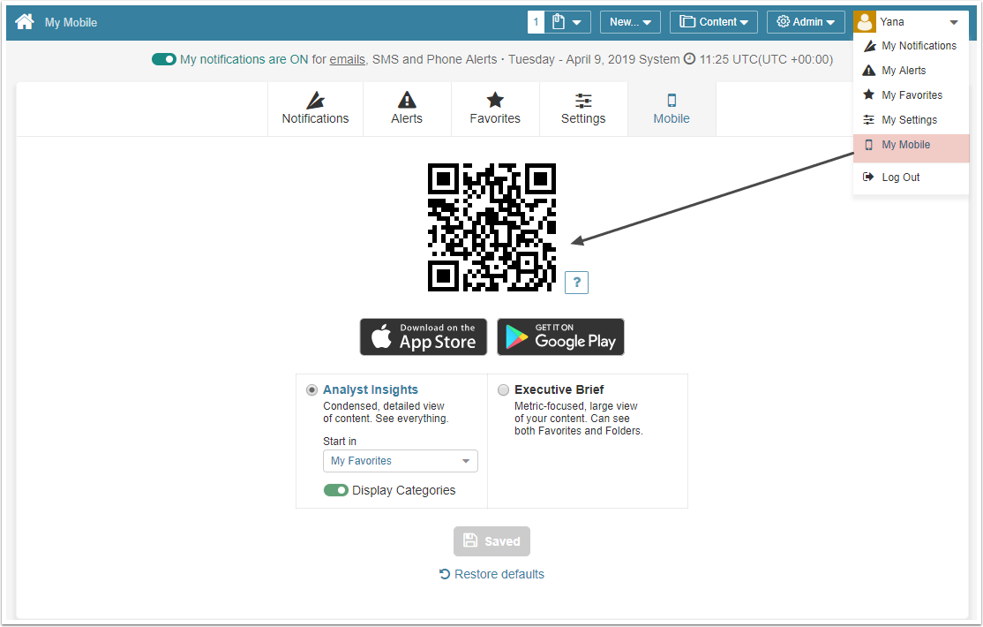Click Download on the App Store badge
The width and height of the screenshot is (983, 627).
pos(424,337)
